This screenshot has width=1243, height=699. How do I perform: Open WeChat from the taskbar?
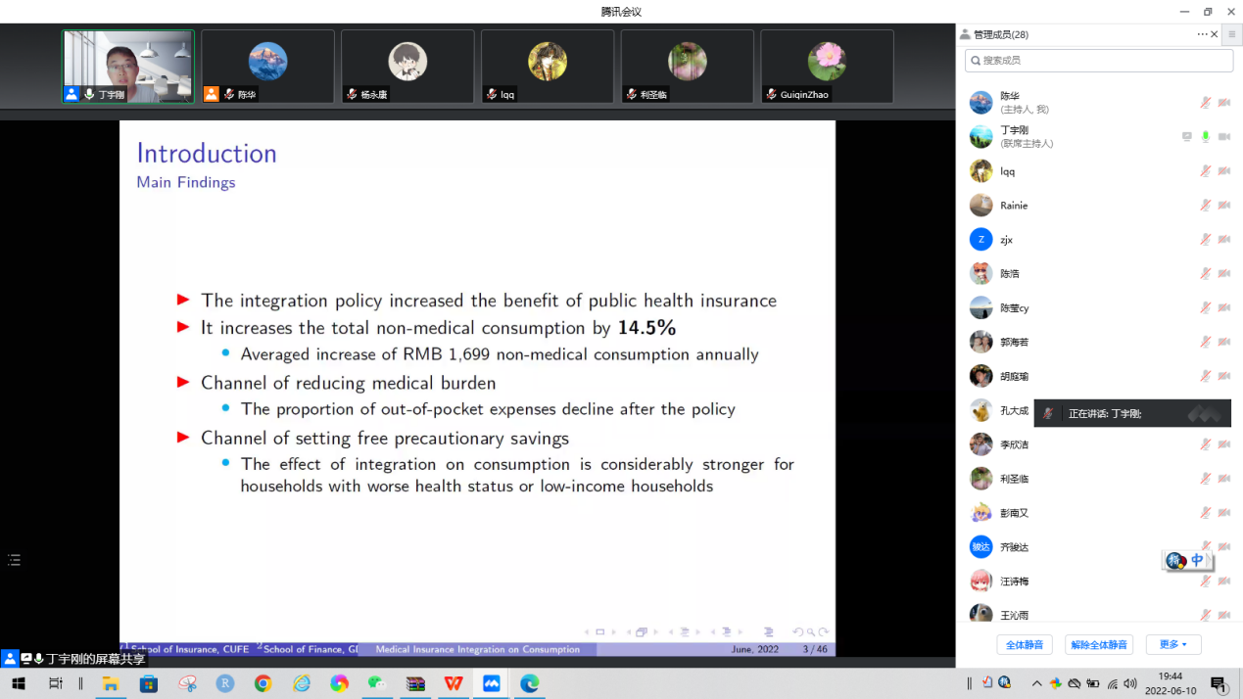[x=377, y=683]
